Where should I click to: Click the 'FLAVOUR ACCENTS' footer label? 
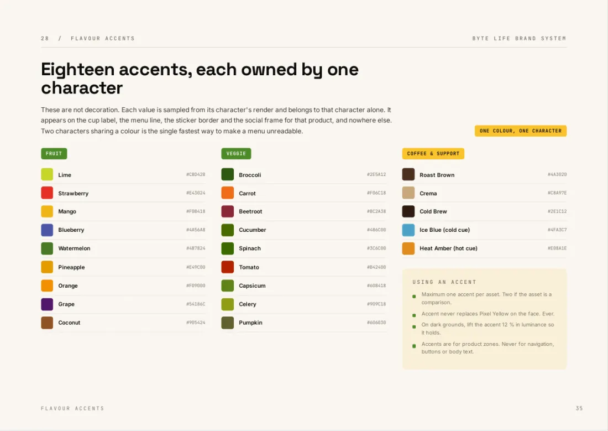coord(72,408)
